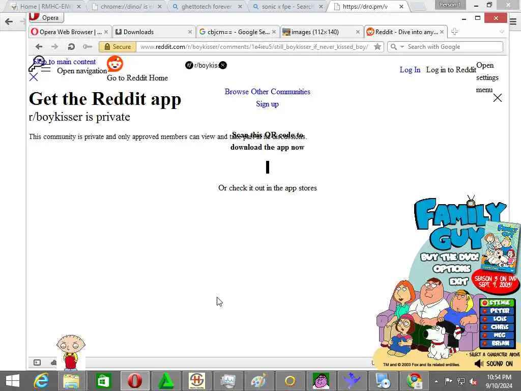Click Buy The DVD in Family Guy app
Viewport: 521px width, 391px height.
(x=450, y=257)
